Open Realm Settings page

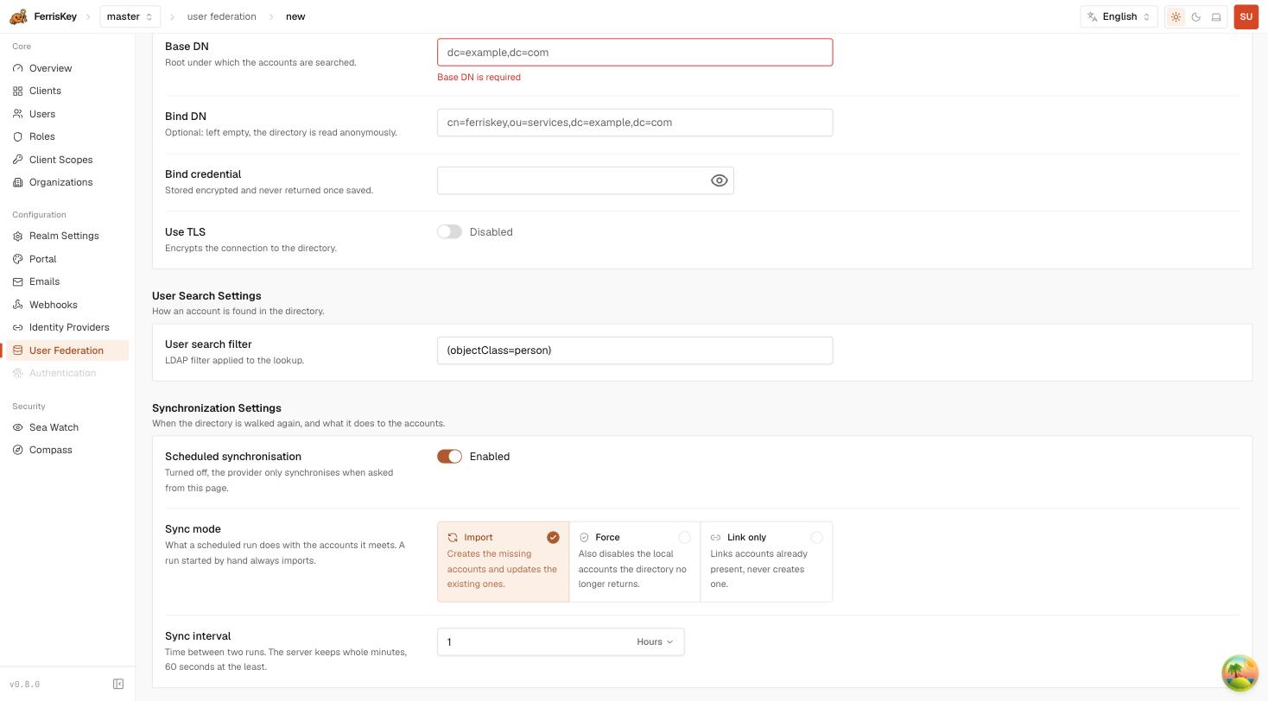(67, 236)
